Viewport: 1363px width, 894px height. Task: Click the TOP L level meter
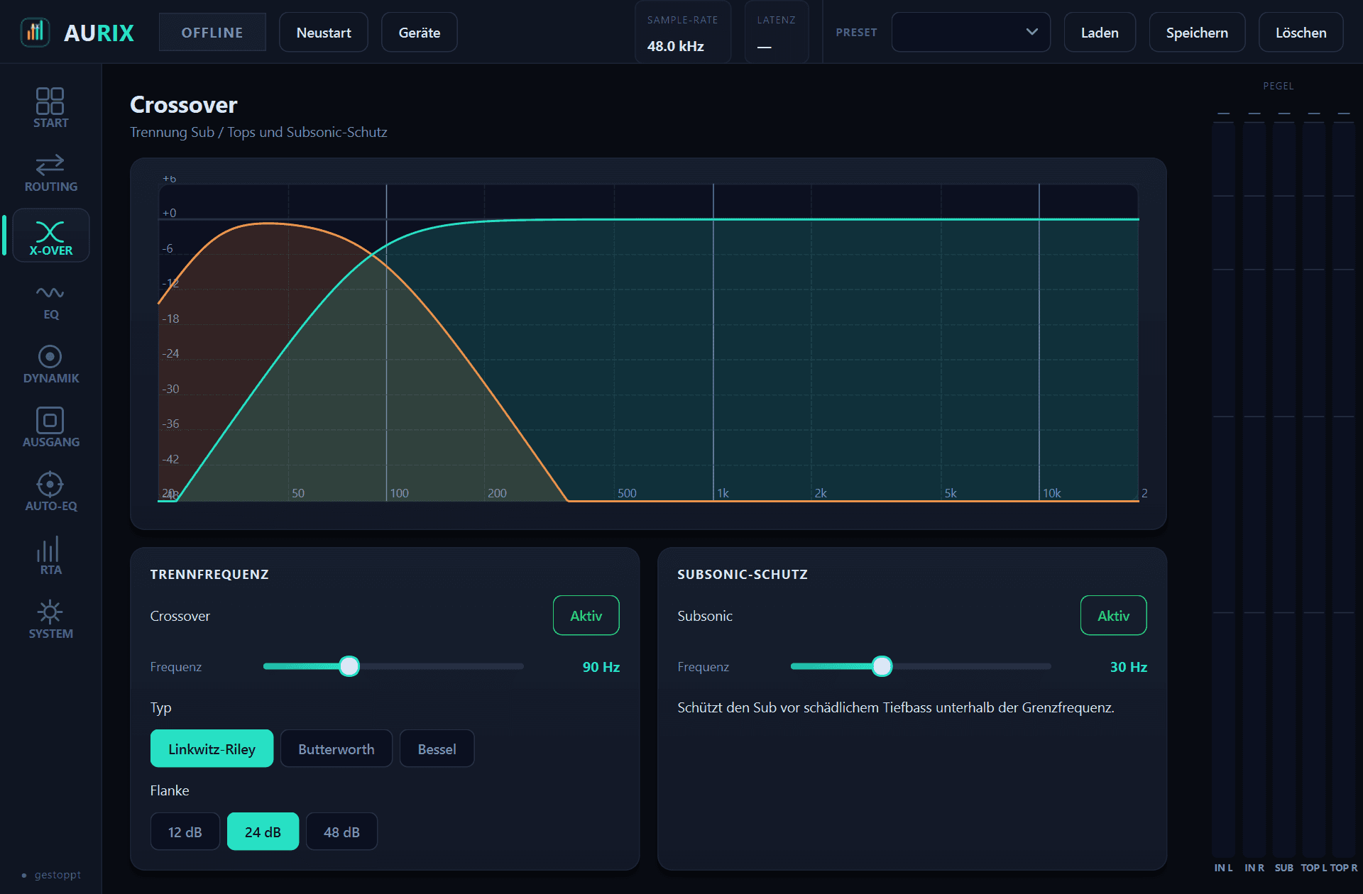[x=1314, y=488]
